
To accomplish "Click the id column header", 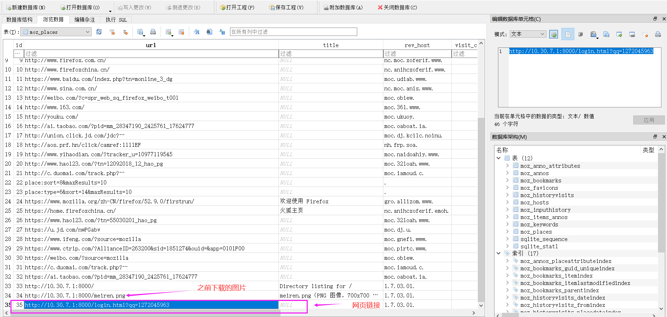I will pos(19,45).
